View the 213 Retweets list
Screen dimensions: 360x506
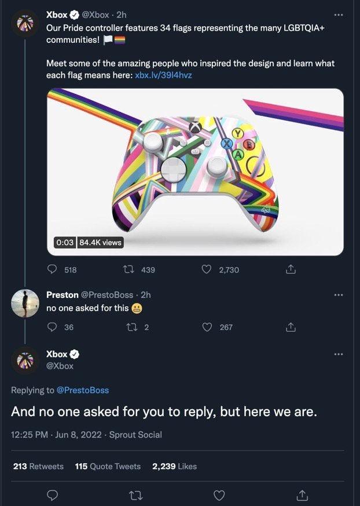coord(38,467)
